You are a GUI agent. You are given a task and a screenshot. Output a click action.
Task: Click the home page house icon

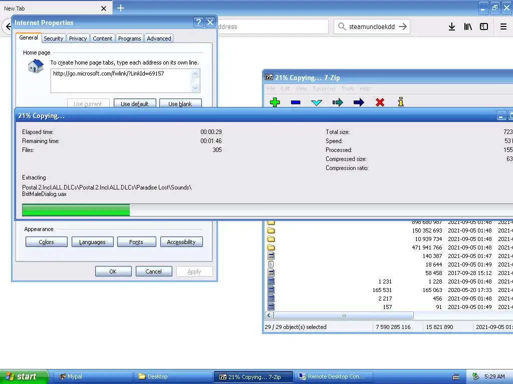[x=36, y=66]
